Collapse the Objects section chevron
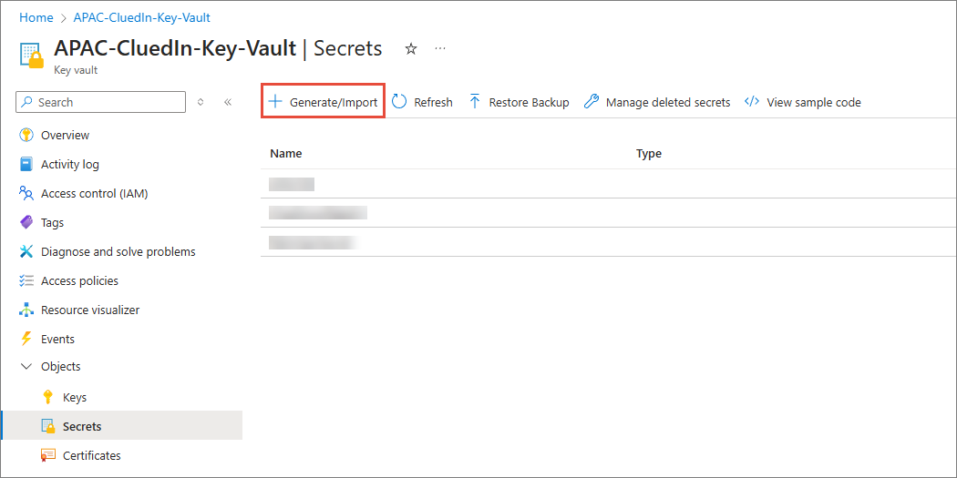 pos(26,366)
